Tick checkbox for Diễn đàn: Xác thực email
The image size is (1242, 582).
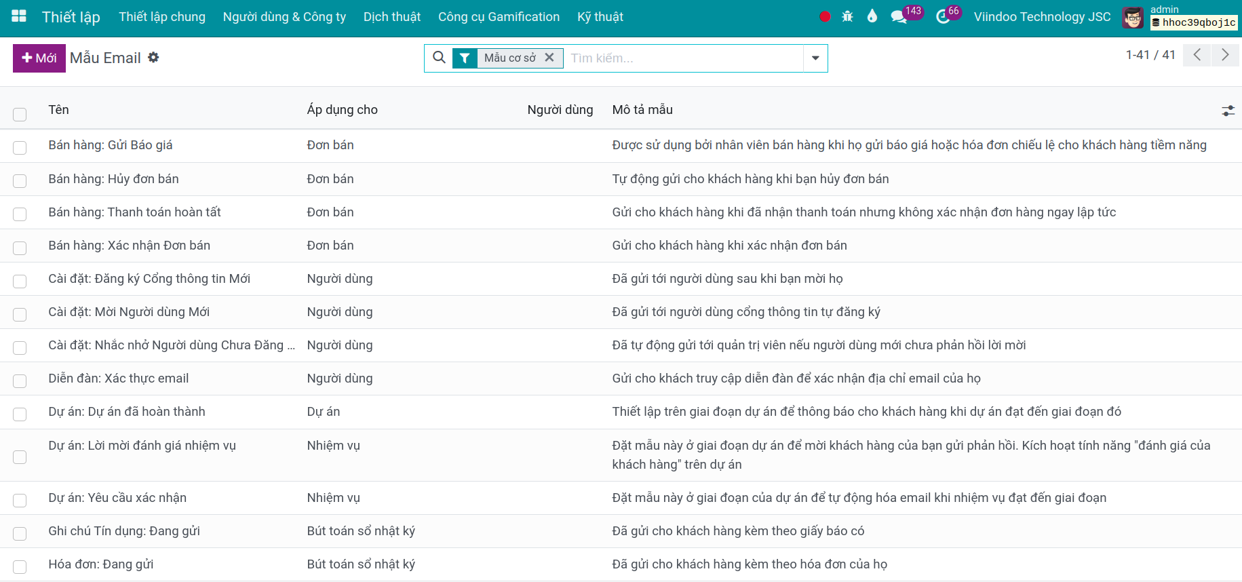pyautogui.click(x=20, y=381)
